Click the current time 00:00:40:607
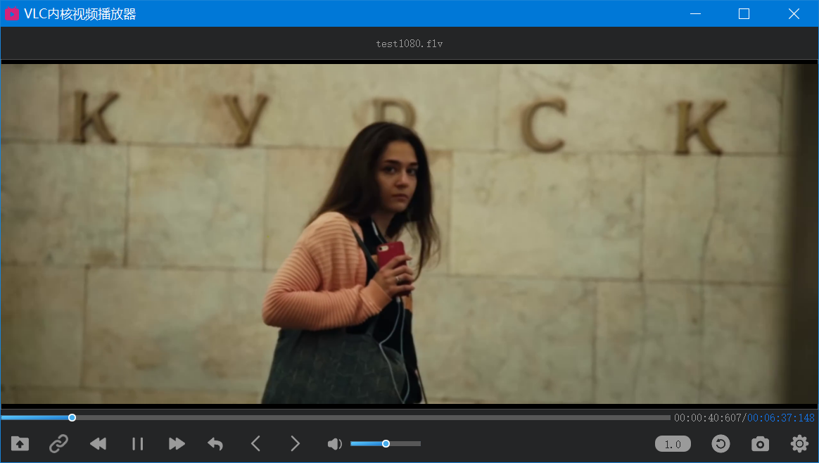Image resolution: width=819 pixels, height=463 pixels. coord(708,418)
